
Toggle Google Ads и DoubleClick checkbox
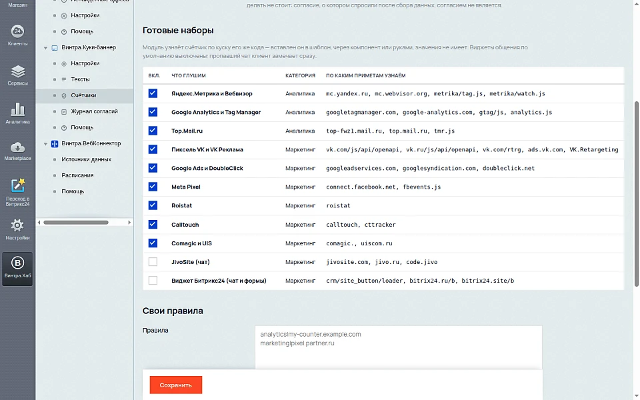pyautogui.click(x=153, y=168)
